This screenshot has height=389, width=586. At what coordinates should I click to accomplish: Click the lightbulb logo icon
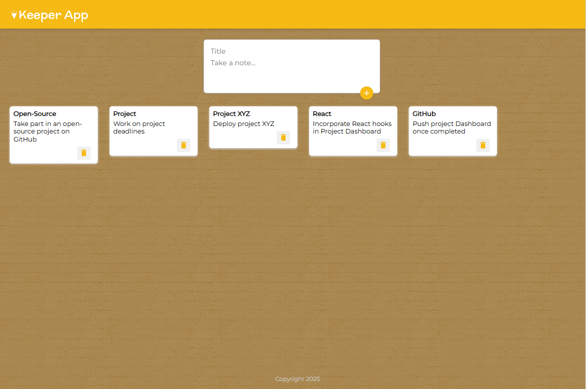(14, 15)
